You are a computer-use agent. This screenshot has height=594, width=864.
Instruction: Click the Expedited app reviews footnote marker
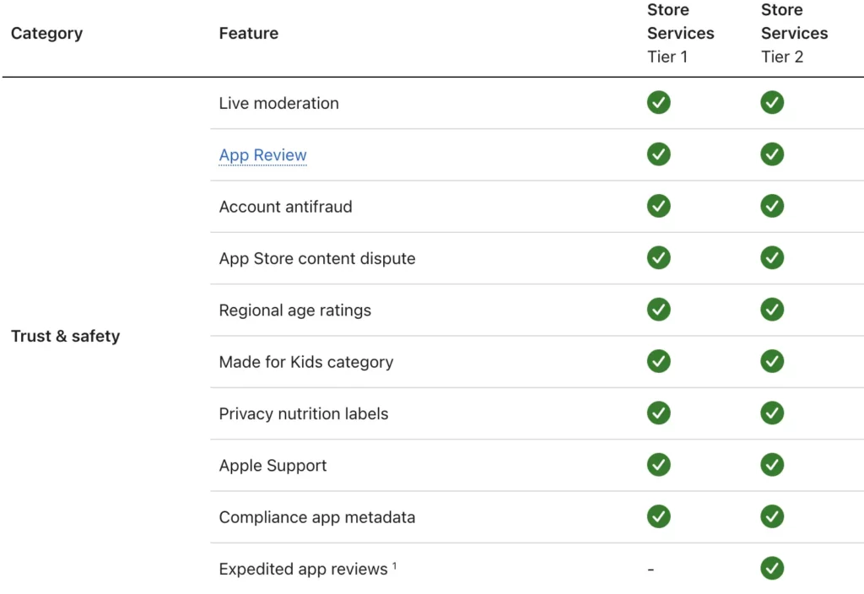tap(394, 565)
